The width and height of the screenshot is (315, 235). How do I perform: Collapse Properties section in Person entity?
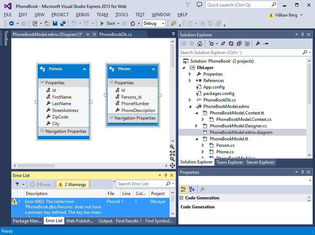point(42,82)
